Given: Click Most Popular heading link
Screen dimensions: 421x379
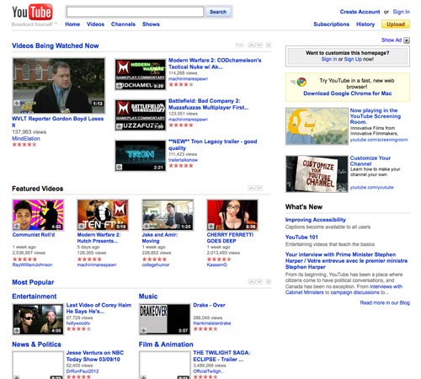Looking at the screenshot, I should click(33, 282).
